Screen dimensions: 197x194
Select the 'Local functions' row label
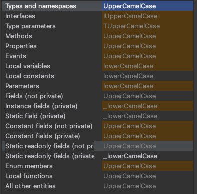coord(29,176)
